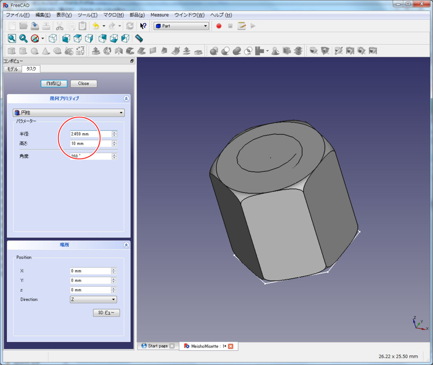Viewport: 433px width, 365px height.
Task: Undo the last action with the yellow arrow
Action: pyautogui.click(x=96, y=26)
